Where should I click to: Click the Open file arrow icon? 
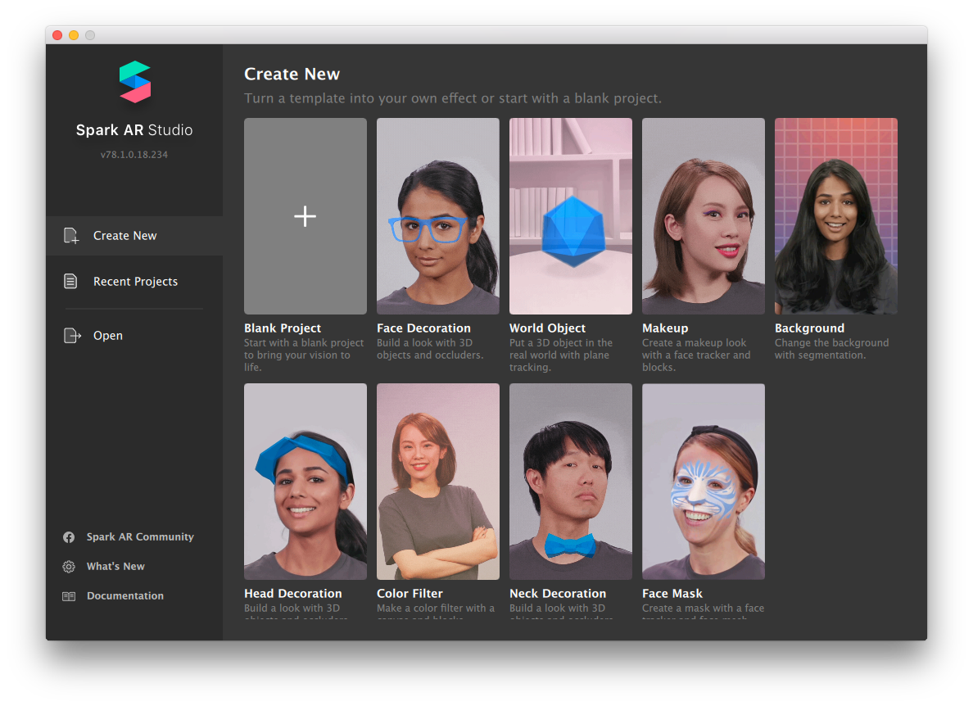point(72,336)
